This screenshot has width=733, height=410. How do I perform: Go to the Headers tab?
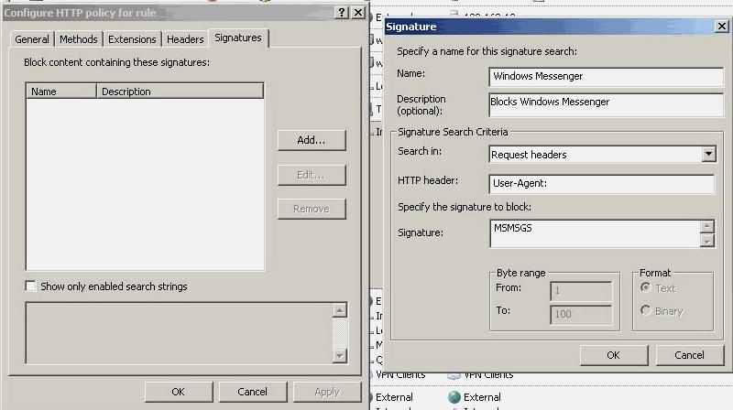tap(185, 39)
